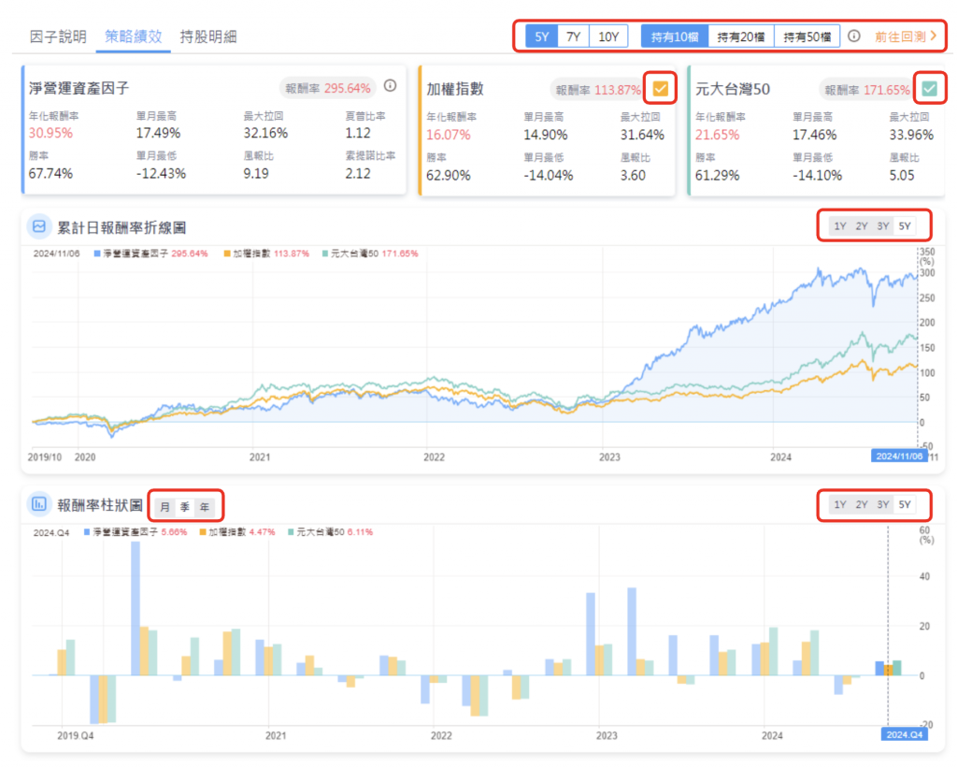The height and width of the screenshot is (768, 957).
Task: Go to 前往回測 link
Action: pyautogui.click(x=899, y=36)
